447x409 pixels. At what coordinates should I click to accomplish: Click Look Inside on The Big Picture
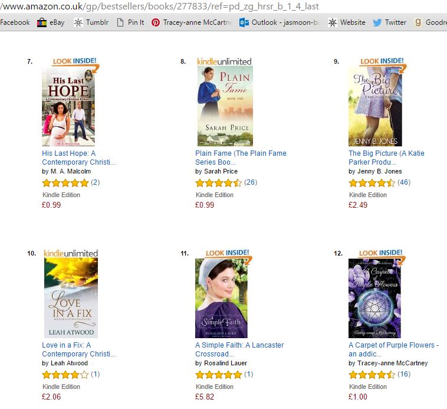coord(382,61)
